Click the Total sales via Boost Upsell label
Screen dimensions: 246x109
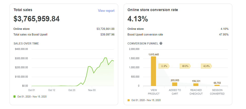pyautogui.click(x=30, y=35)
